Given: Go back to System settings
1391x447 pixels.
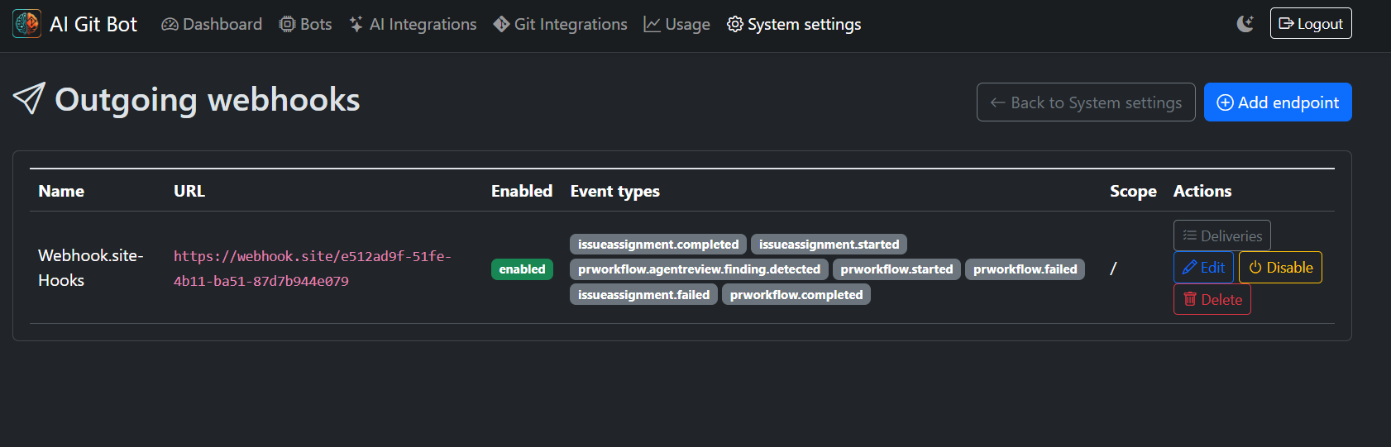Looking at the screenshot, I should click(1086, 102).
